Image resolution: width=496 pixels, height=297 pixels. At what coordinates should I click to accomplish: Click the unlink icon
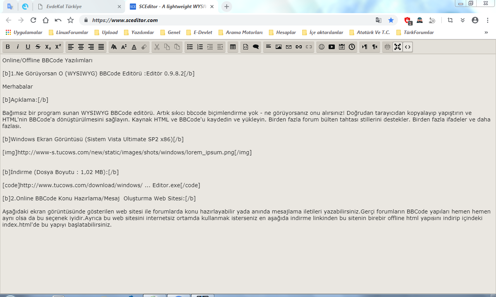pyautogui.click(x=309, y=47)
